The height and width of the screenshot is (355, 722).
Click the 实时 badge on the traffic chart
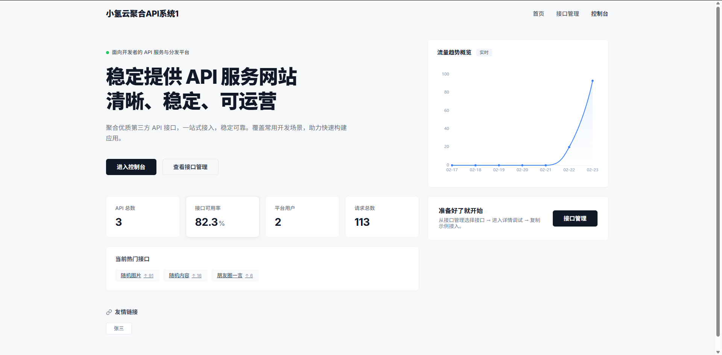484,53
